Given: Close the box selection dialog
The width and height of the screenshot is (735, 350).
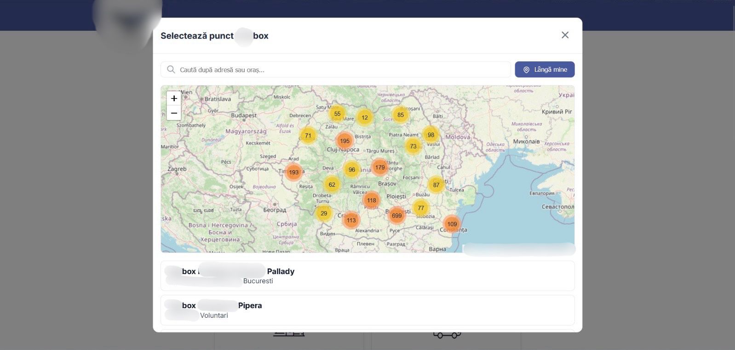Looking at the screenshot, I should [x=565, y=35].
